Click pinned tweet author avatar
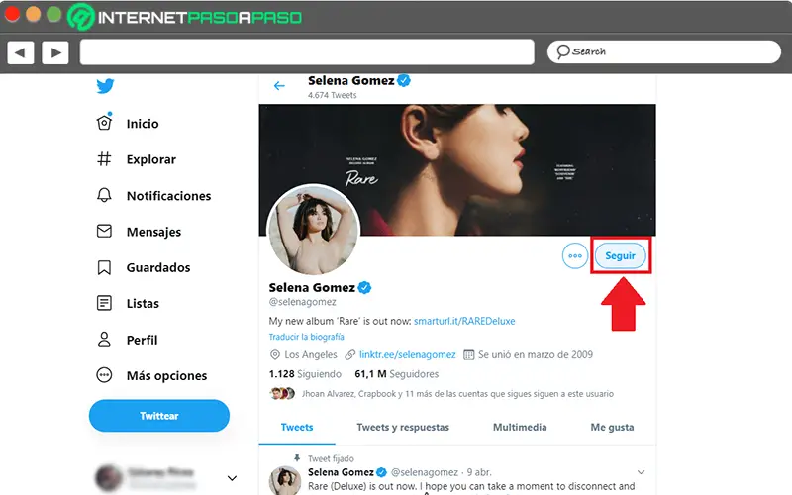This screenshot has width=792, height=495. click(x=285, y=481)
